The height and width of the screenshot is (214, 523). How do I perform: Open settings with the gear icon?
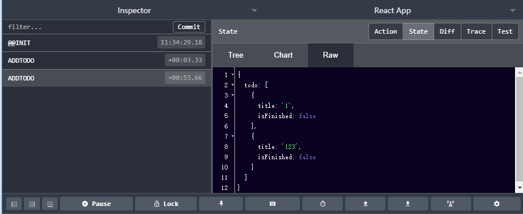[497, 204]
